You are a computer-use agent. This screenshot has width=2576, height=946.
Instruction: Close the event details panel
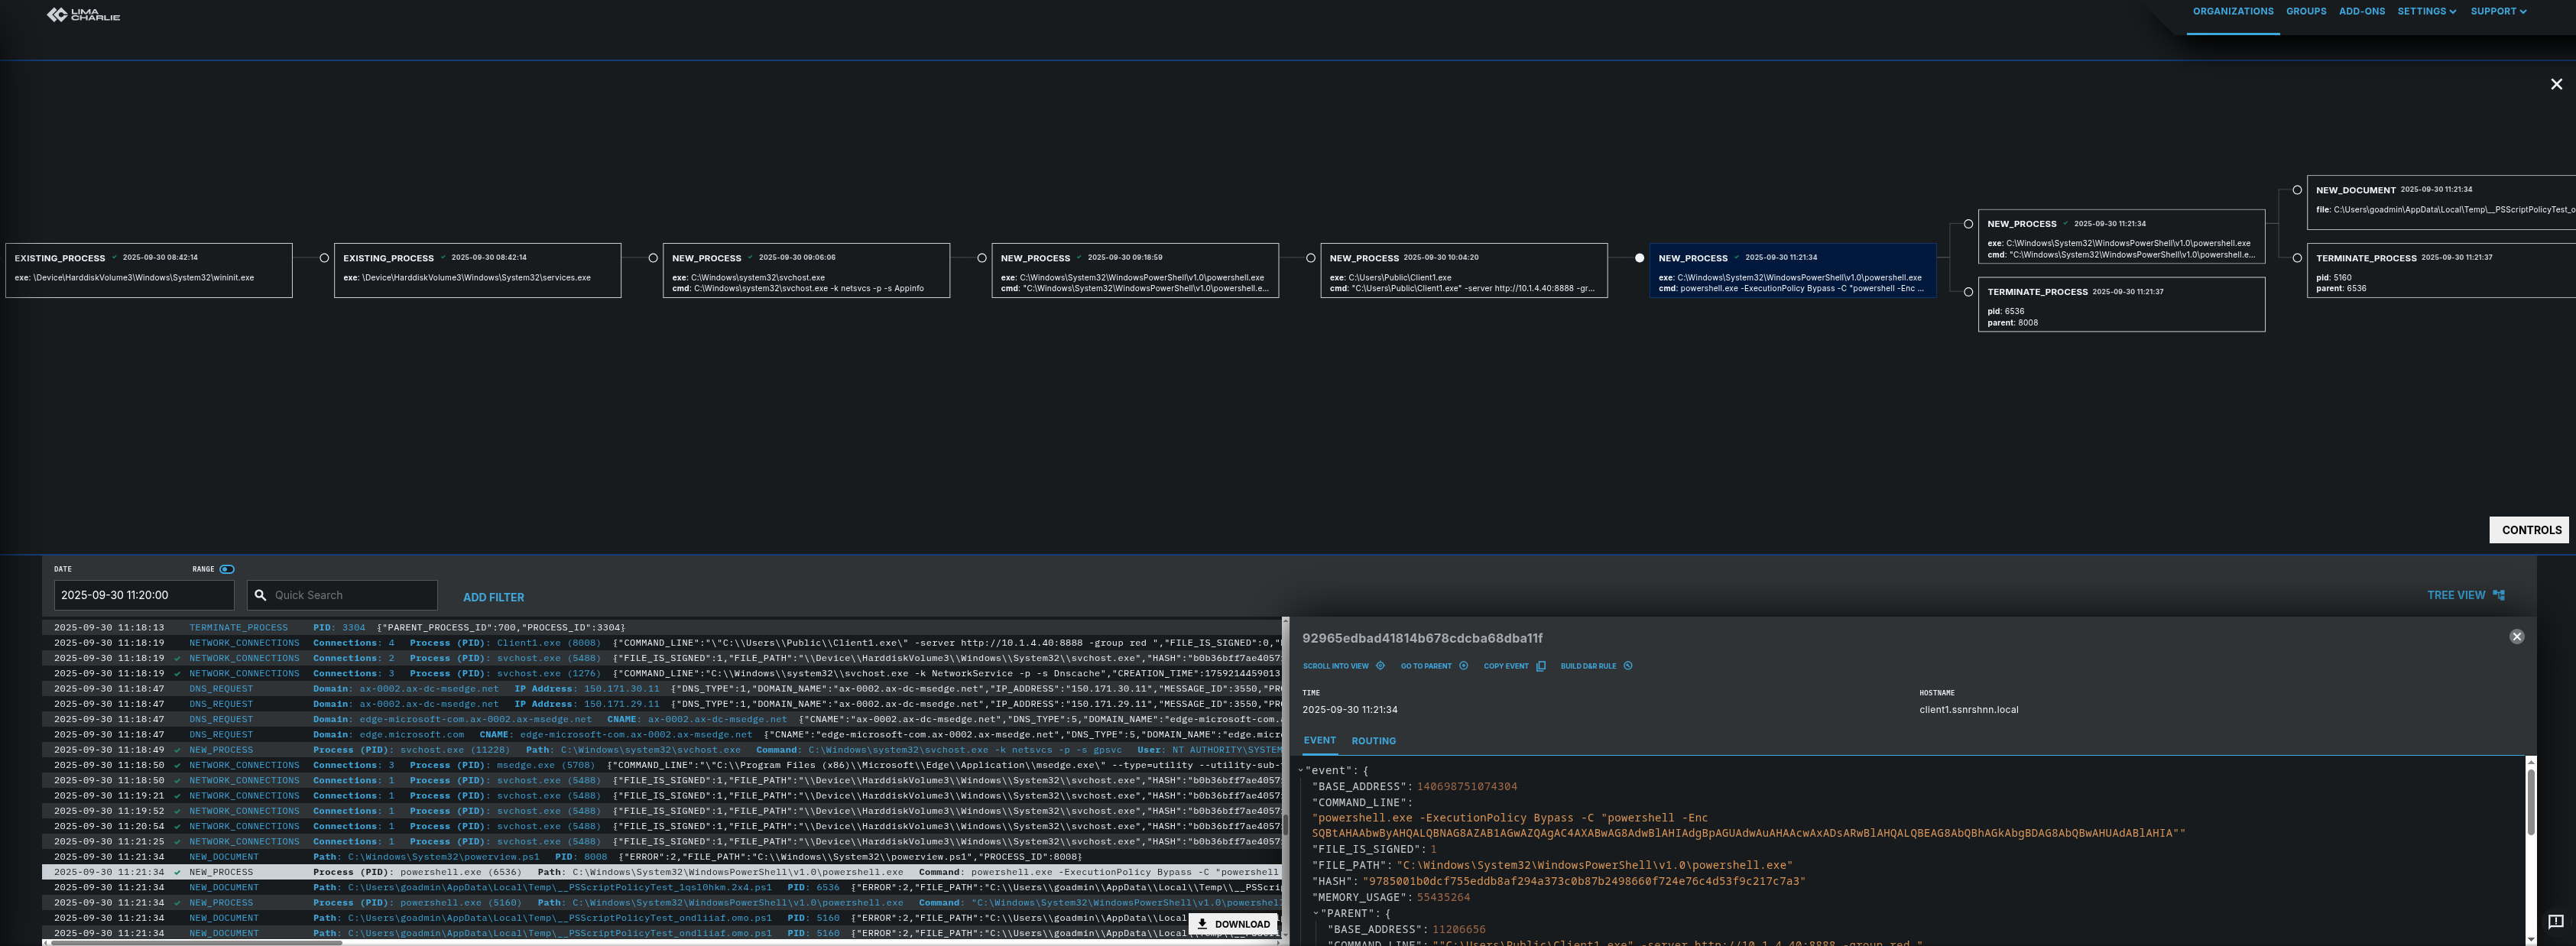point(2516,637)
